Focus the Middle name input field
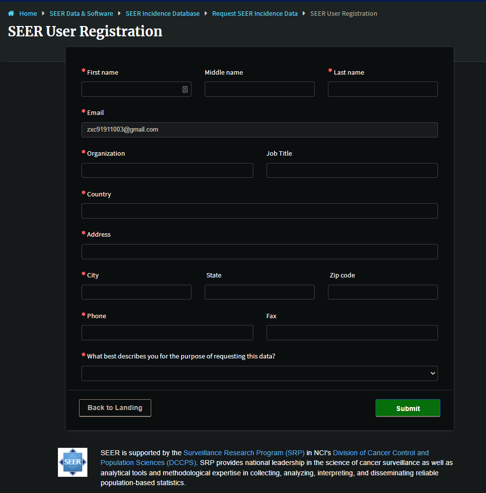 260,89
